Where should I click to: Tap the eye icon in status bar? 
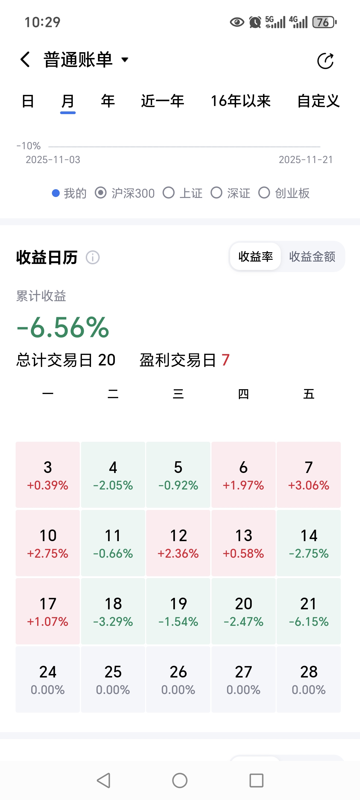click(237, 22)
